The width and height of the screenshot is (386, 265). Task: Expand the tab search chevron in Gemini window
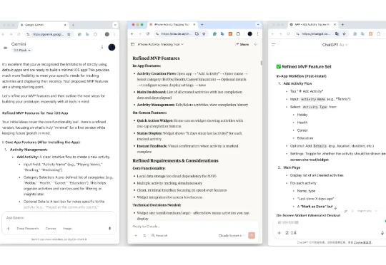(115, 25)
